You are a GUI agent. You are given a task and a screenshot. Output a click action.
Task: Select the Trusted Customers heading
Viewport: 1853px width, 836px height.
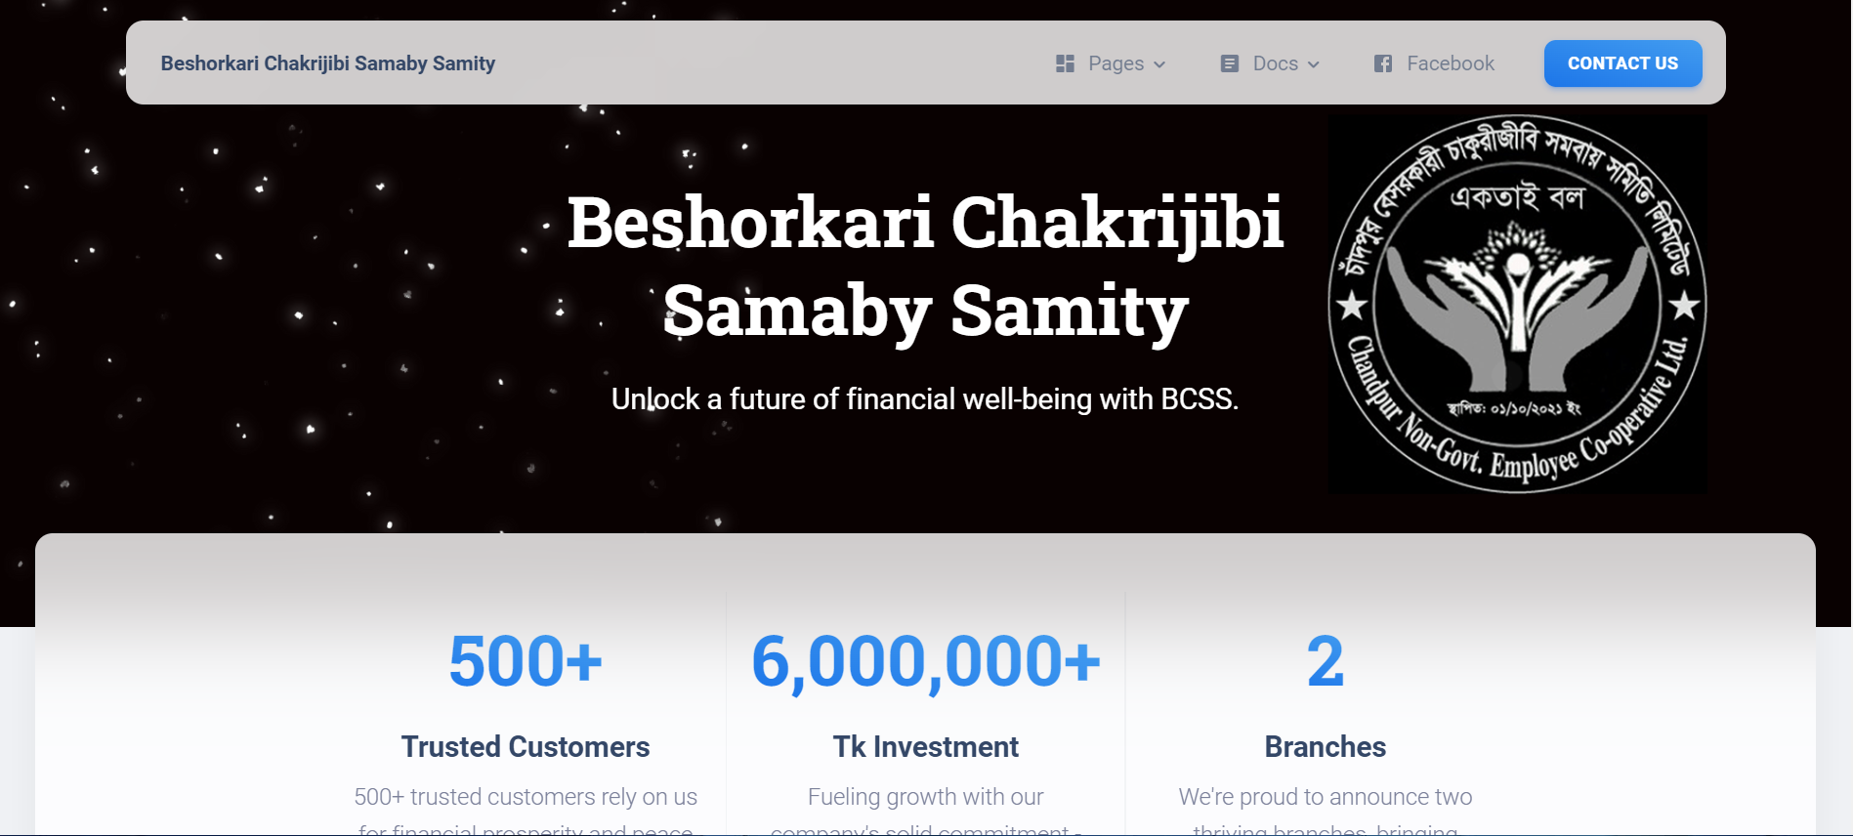point(526,747)
